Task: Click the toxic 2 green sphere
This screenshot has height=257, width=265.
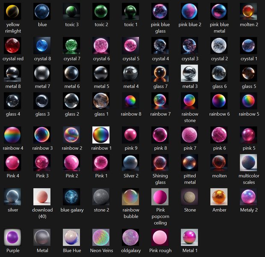Action: click(101, 12)
